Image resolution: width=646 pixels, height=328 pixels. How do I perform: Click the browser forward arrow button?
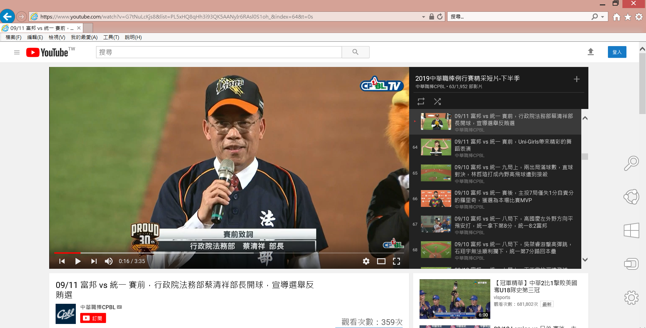(22, 16)
